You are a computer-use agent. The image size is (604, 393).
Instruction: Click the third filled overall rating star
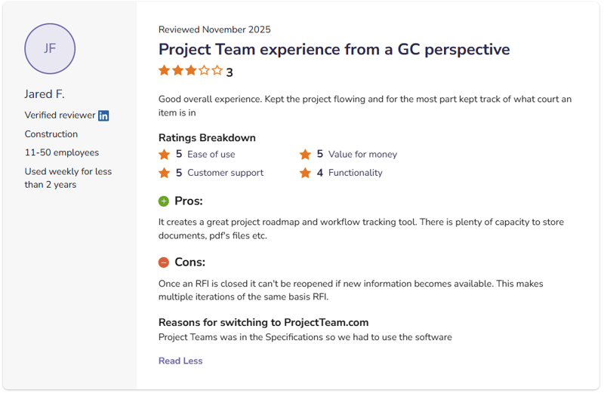[x=190, y=71]
